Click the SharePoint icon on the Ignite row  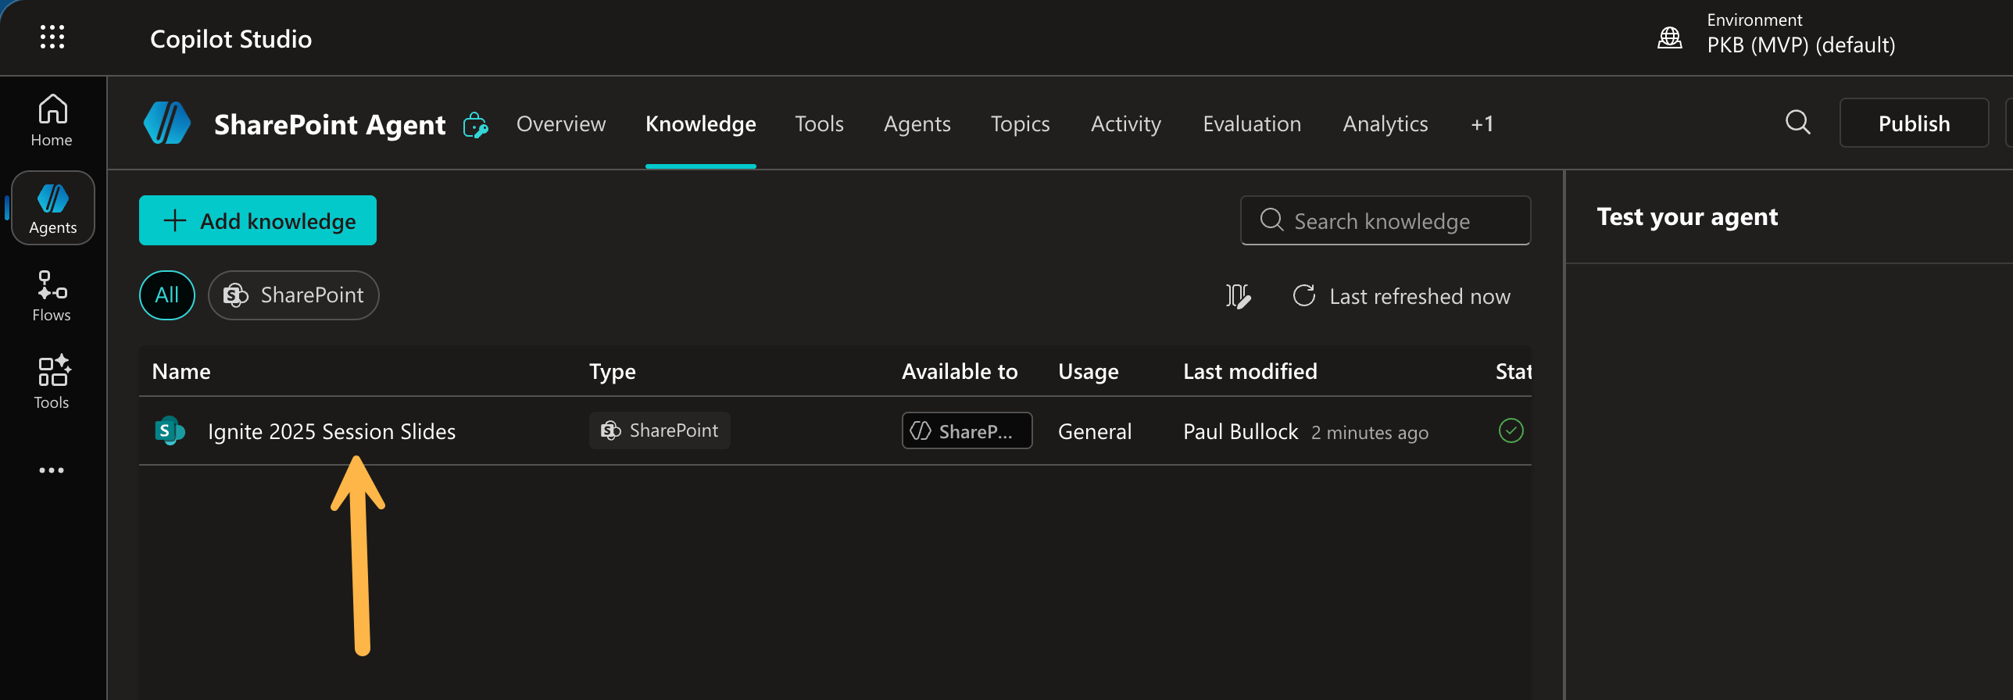[x=170, y=430]
